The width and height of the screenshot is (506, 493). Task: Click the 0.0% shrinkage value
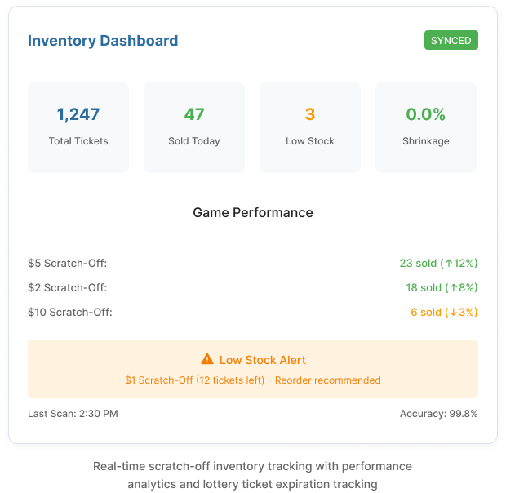[426, 114]
